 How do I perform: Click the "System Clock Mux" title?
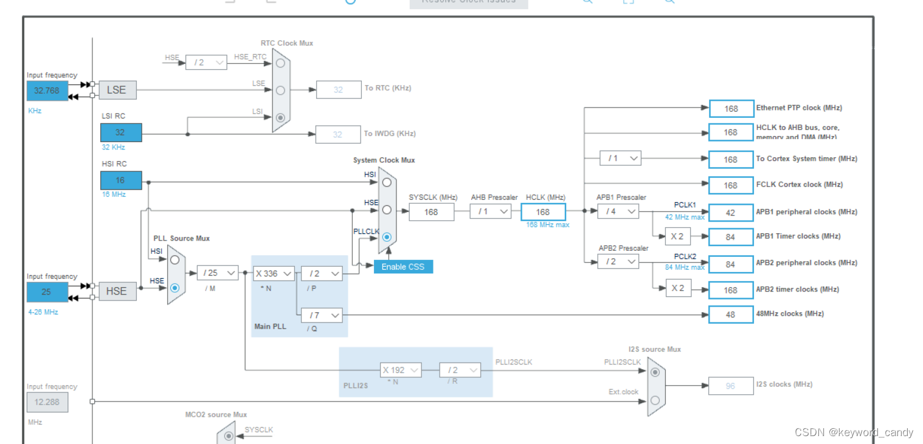tap(384, 160)
